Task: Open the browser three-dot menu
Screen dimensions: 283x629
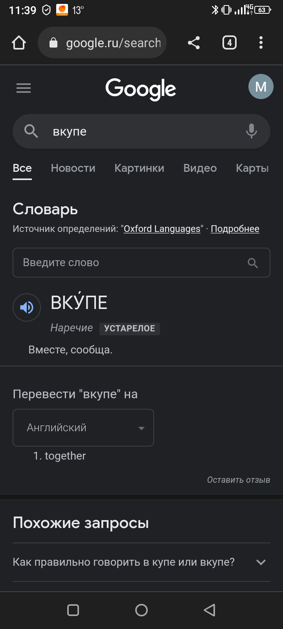Action: point(261,42)
